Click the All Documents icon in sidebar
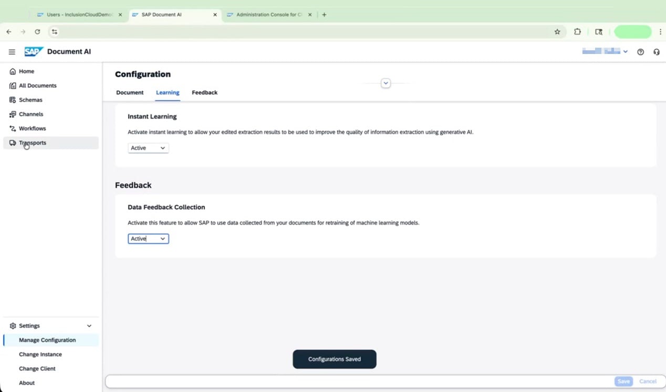The height and width of the screenshot is (392, 666). pyautogui.click(x=13, y=85)
